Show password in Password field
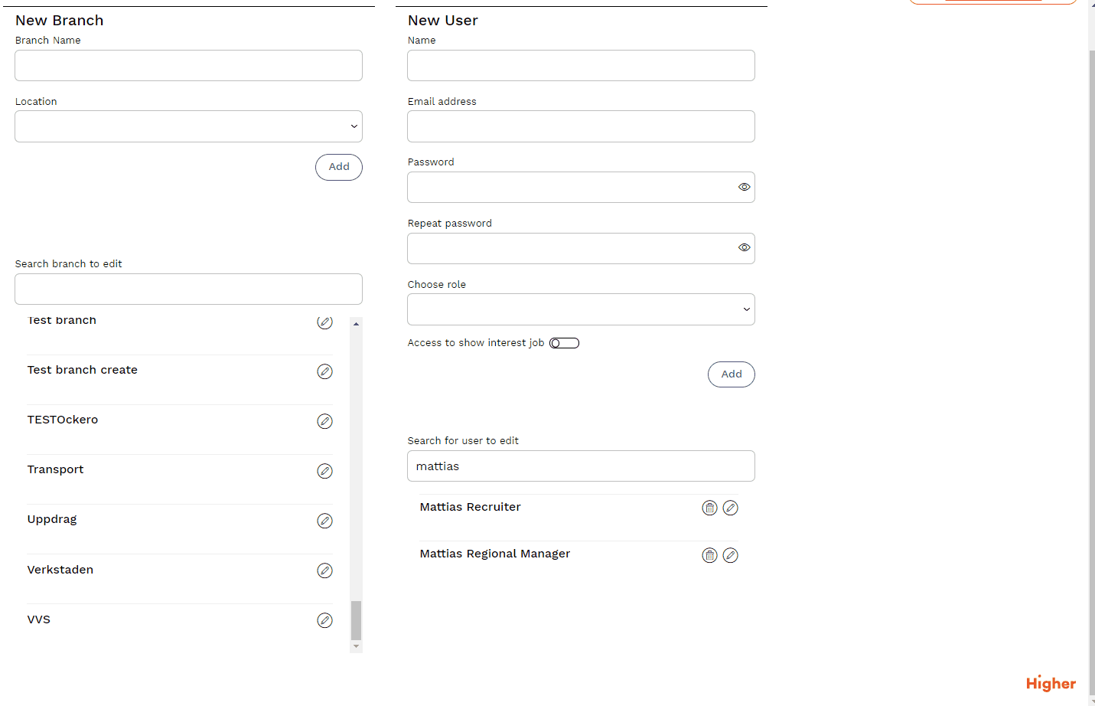The image size is (1095, 706). pos(744,187)
